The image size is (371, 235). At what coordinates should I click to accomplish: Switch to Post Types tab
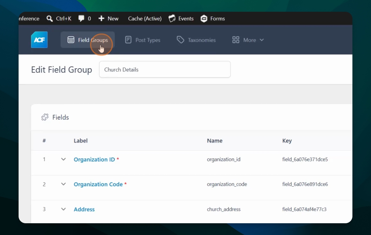[143, 40]
